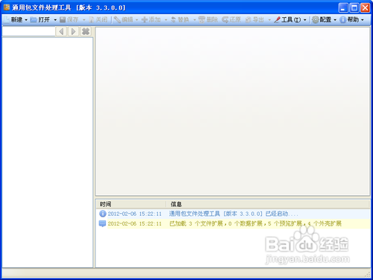
Task: Click the 编辑 (Edit) pencil button
Action: coord(124,19)
